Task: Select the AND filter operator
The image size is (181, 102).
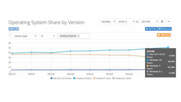Action: (x=11, y=29)
